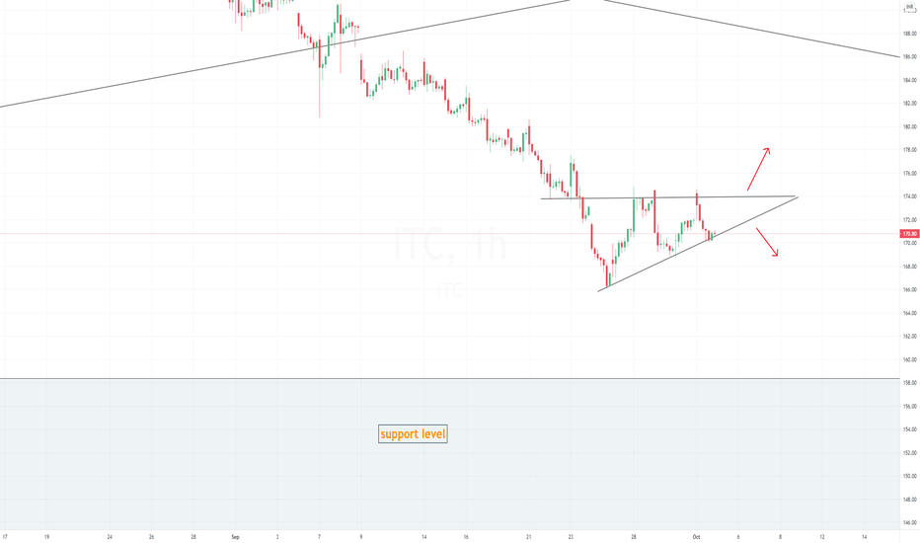Click the 148.00 label on the price axis

click(909, 500)
